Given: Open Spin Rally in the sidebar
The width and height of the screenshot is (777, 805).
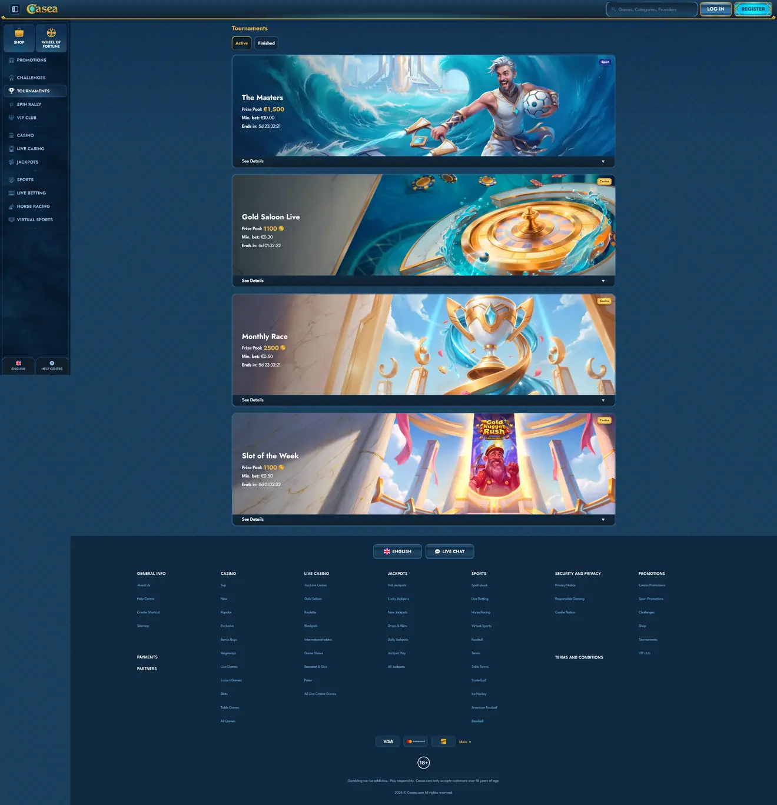Looking at the screenshot, I should click(35, 104).
